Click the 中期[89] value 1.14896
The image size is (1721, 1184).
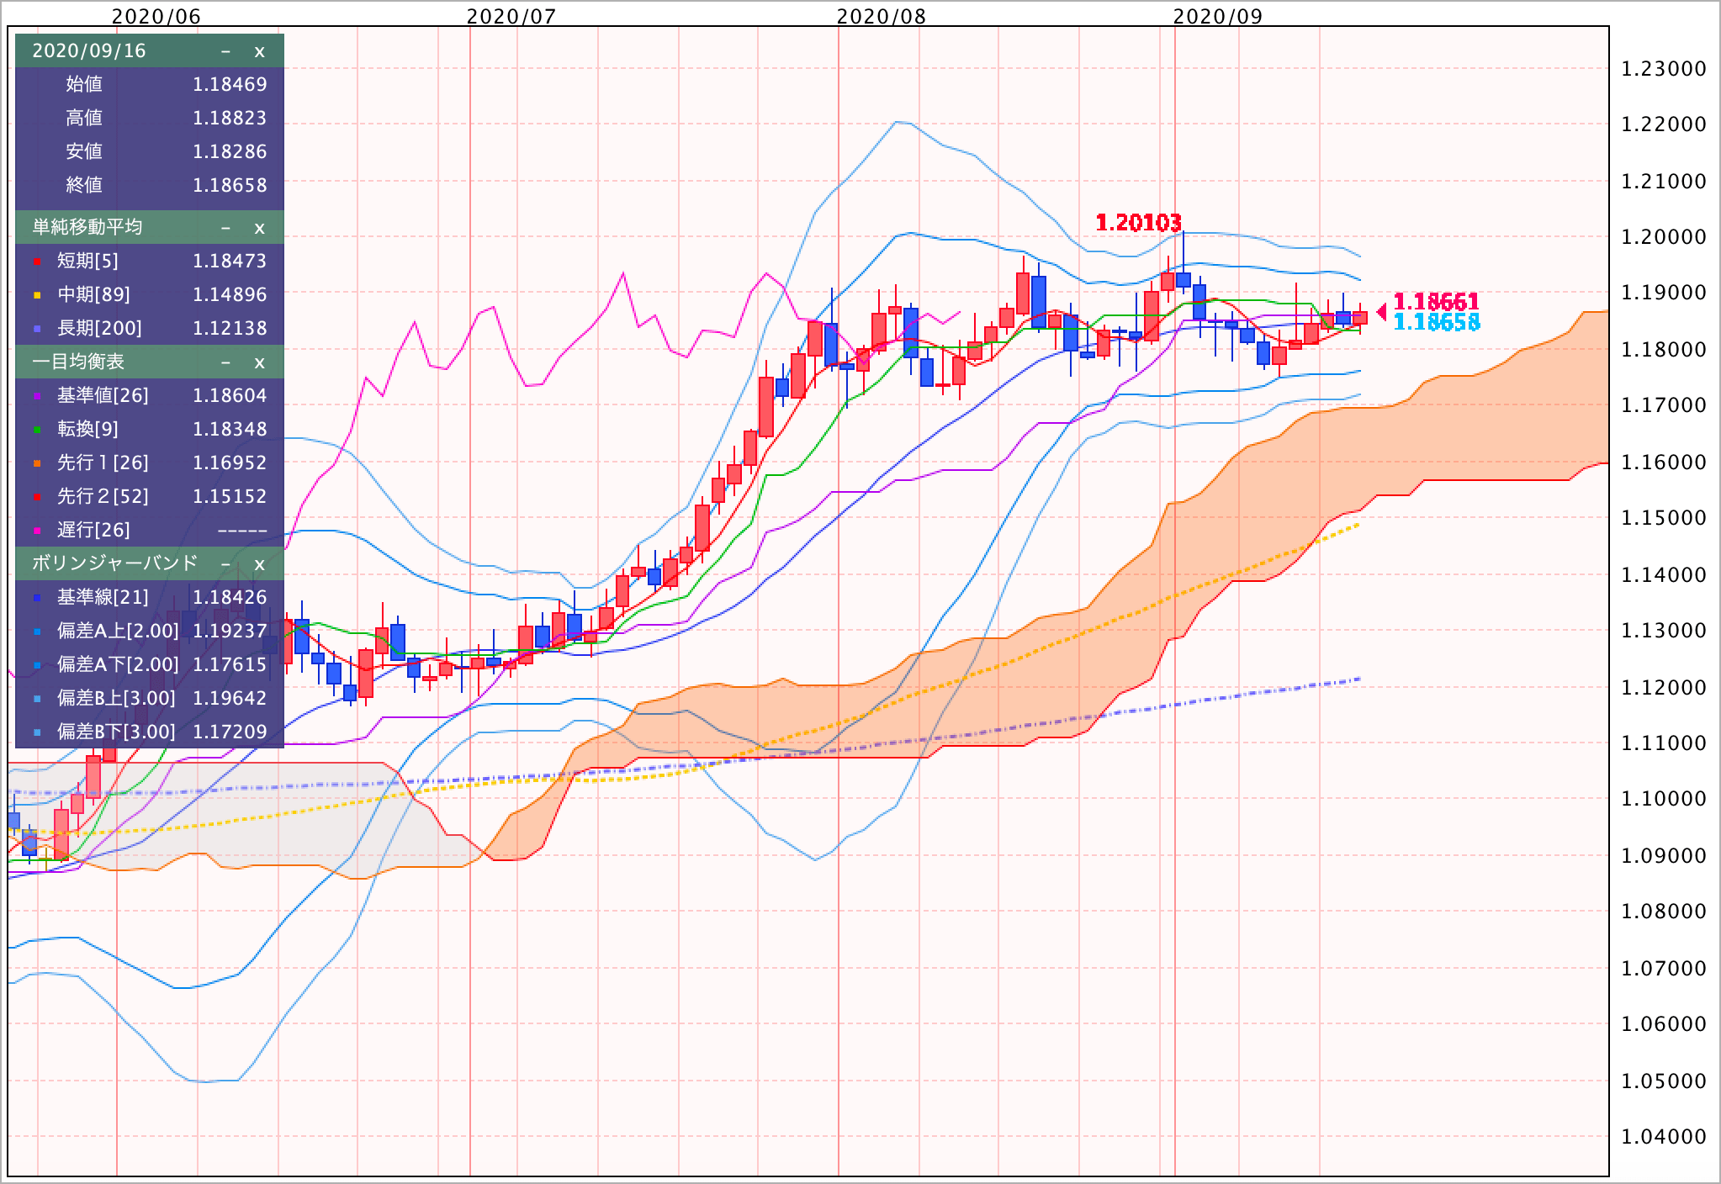pyautogui.click(x=230, y=294)
